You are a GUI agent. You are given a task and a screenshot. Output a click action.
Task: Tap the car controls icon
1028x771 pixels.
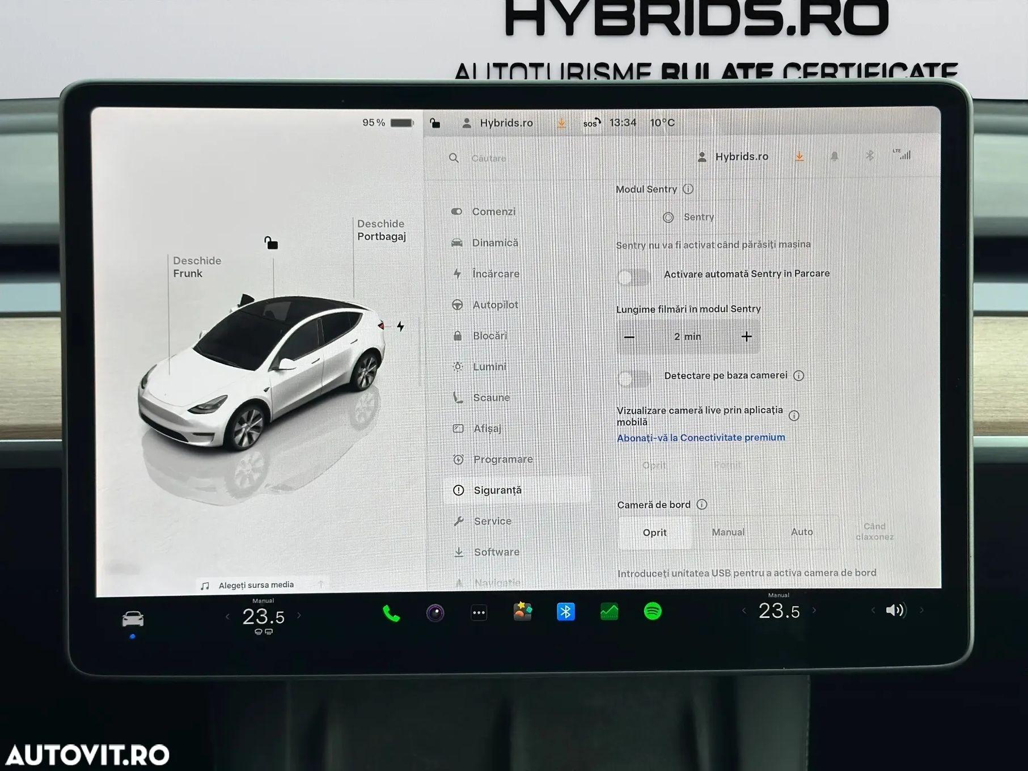coord(133,619)
